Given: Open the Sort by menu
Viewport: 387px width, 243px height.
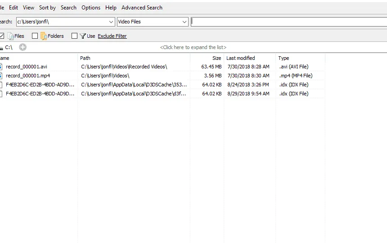Looking at the screenshot, I should (x=47, y=8).
